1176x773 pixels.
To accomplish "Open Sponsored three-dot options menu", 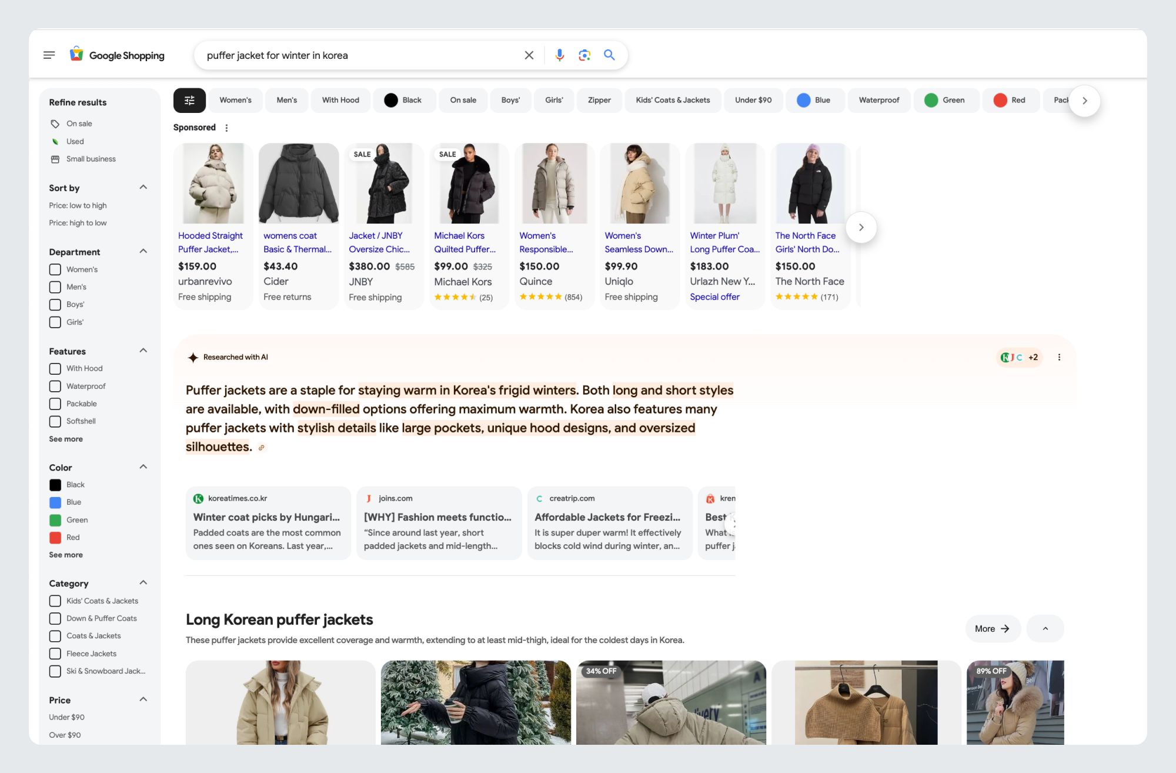I will (x=227, y=128).
